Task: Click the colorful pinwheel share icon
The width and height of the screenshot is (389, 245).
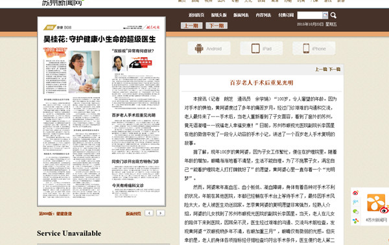Action: pyautogui.click(x=355, y=221)
